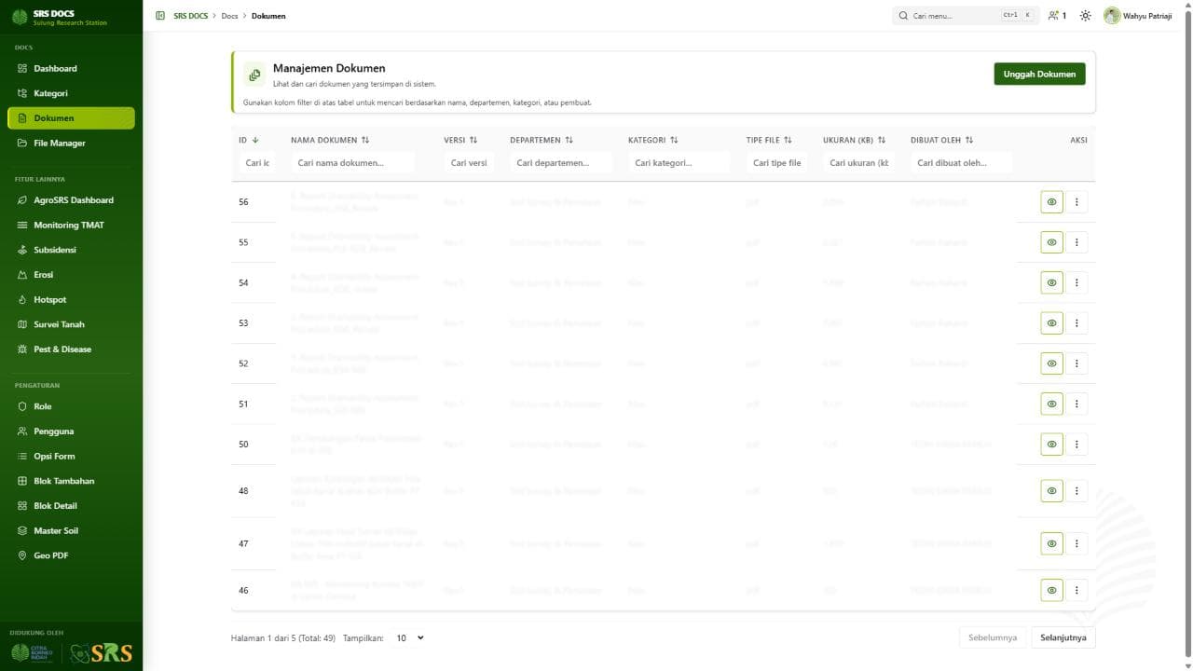Go to next page with Selanjutnya
Viewport: 1193px width, 671px height.
pos(1063,637)
